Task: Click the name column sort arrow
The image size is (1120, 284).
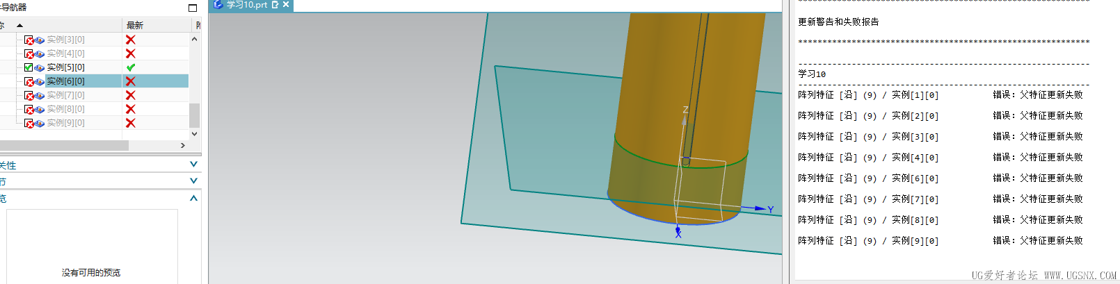Action: click(x=19, y=25)
